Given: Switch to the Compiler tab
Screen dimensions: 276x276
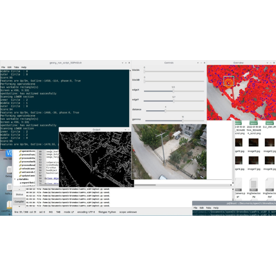Looking at the screenshot, I should [x=19, y=201].
